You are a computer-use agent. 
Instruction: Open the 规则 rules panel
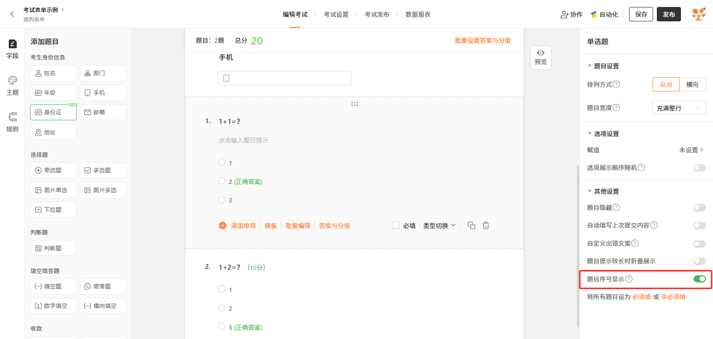(x=13, y=123)
